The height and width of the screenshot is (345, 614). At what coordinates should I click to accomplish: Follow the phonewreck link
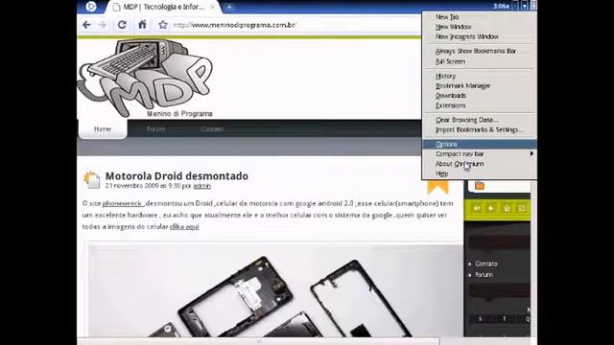122,203
